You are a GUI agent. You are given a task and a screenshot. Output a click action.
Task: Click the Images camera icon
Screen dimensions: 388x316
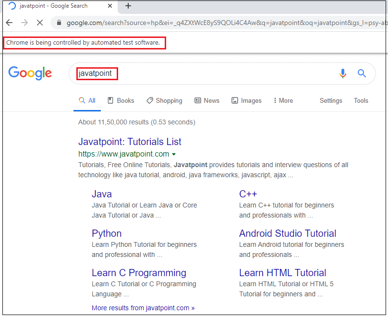(x=234, y=100)
